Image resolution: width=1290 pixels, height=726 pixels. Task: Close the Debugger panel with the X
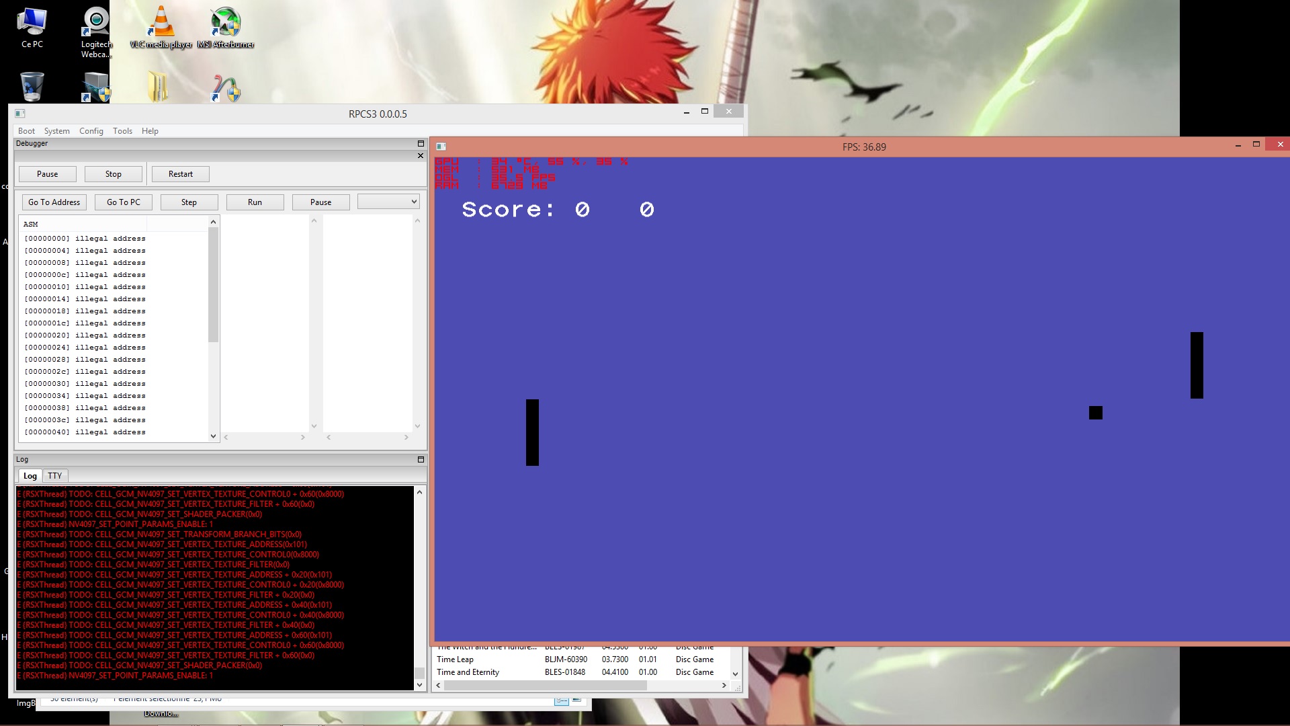(421, 156)
